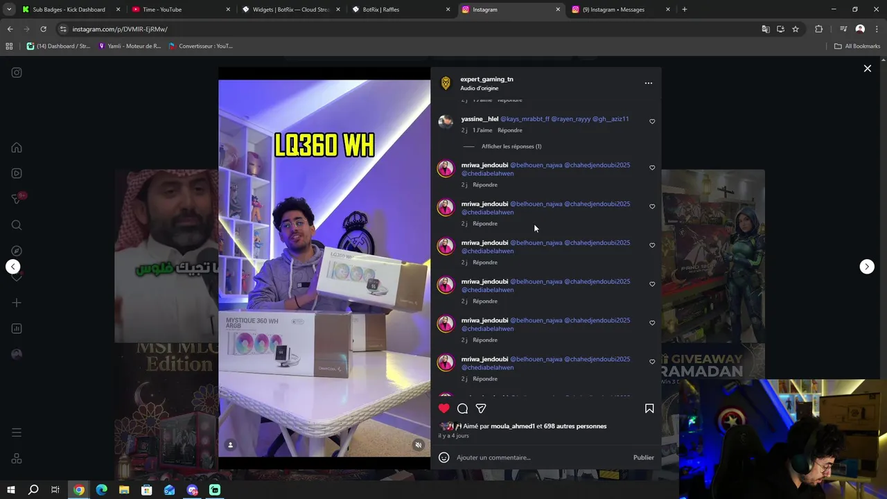Bookmark this page with the star
Image resolution: width=887 pixels, height=499 pixels.
796,29
